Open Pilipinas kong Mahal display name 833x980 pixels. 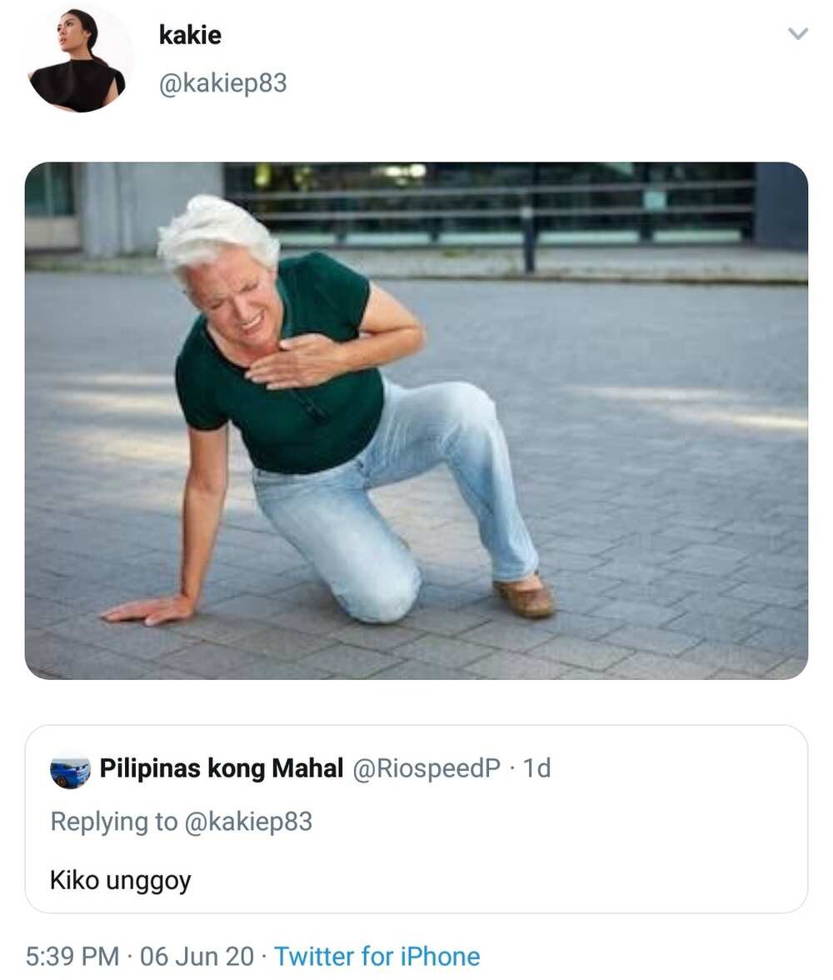click(x=222, y=768)
